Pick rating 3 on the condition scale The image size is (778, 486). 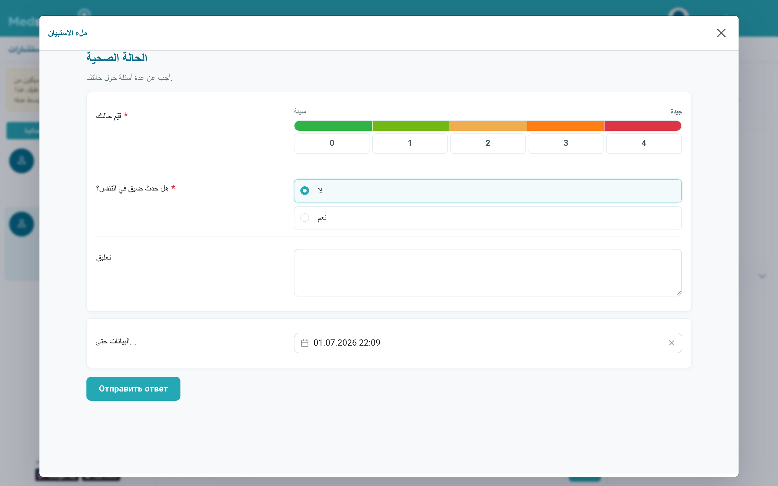click(566, 143)
